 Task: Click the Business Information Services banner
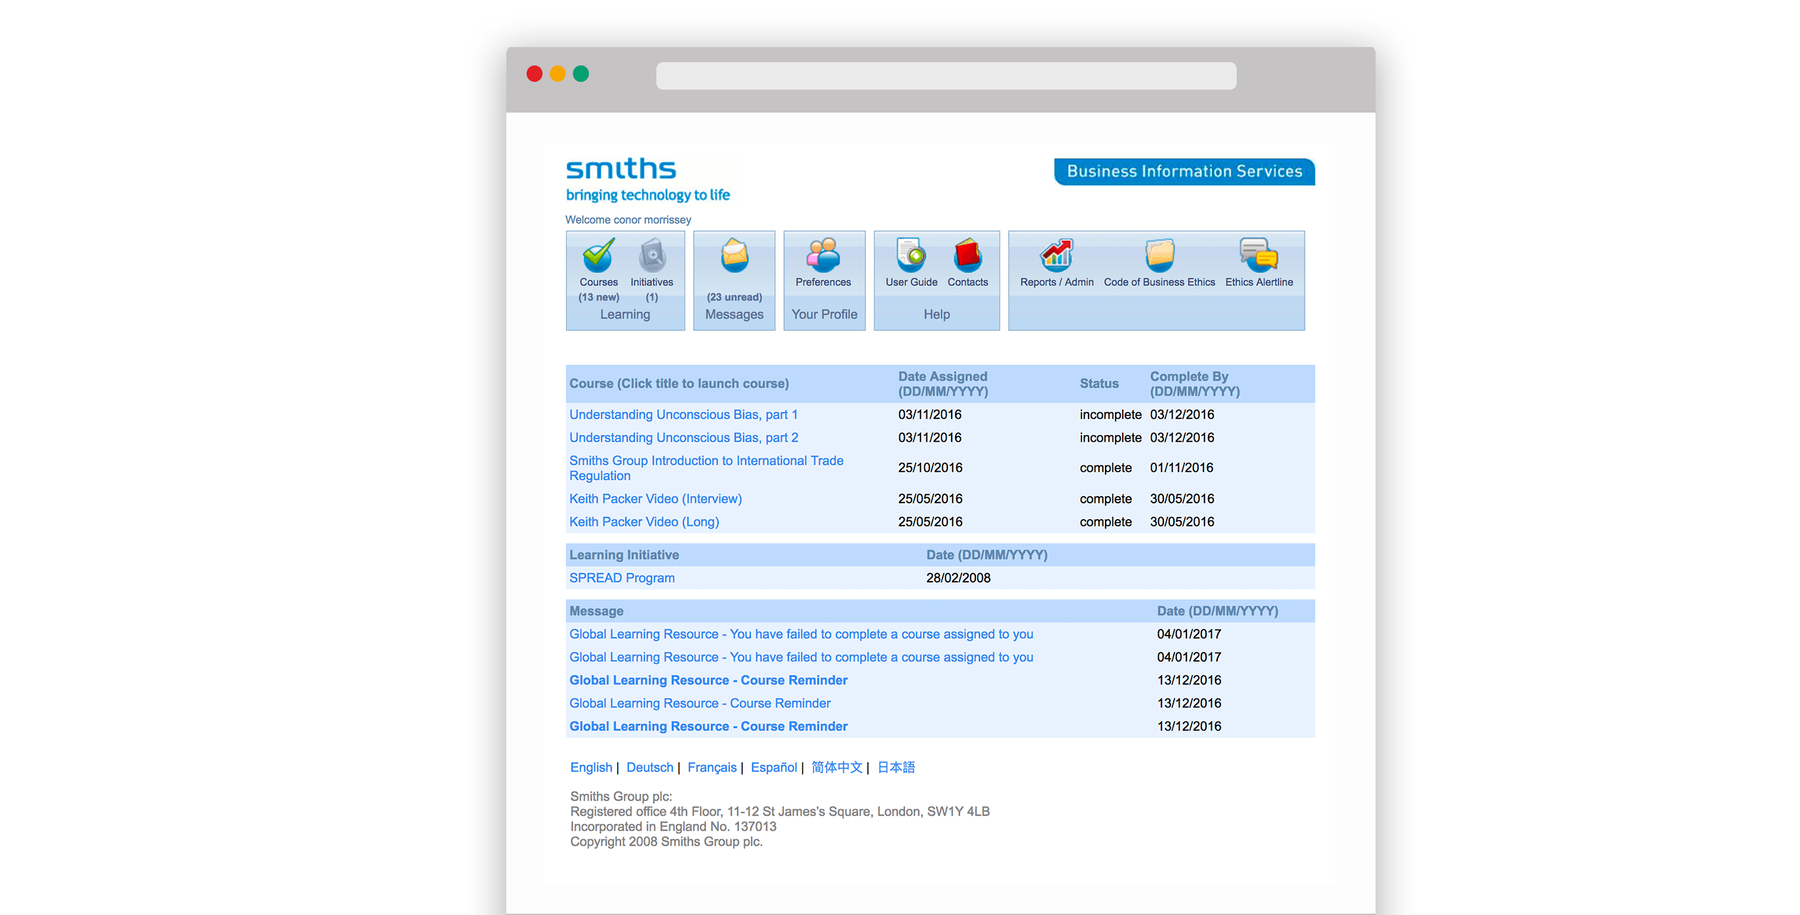tap(1183, 171)
